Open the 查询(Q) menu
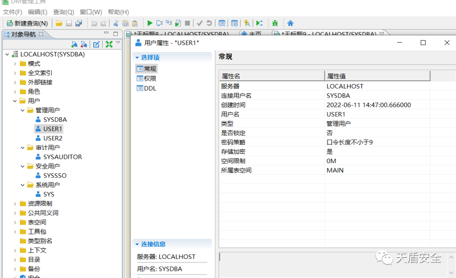The width and height of the screenshot is (456, 278). (63, 12)
